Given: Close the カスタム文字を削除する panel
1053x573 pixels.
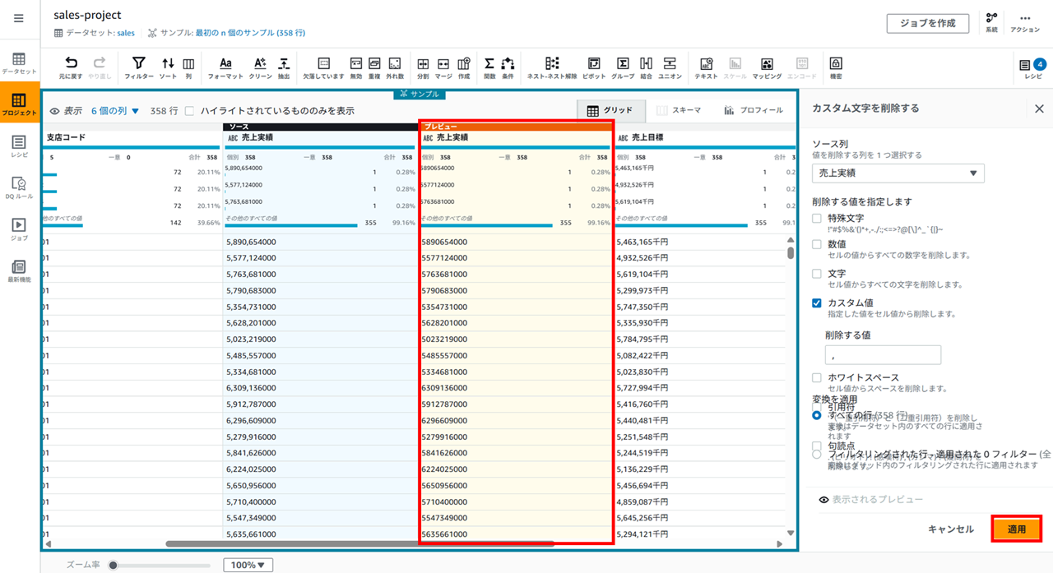Looking at the screenshot, I should 1039,109.
